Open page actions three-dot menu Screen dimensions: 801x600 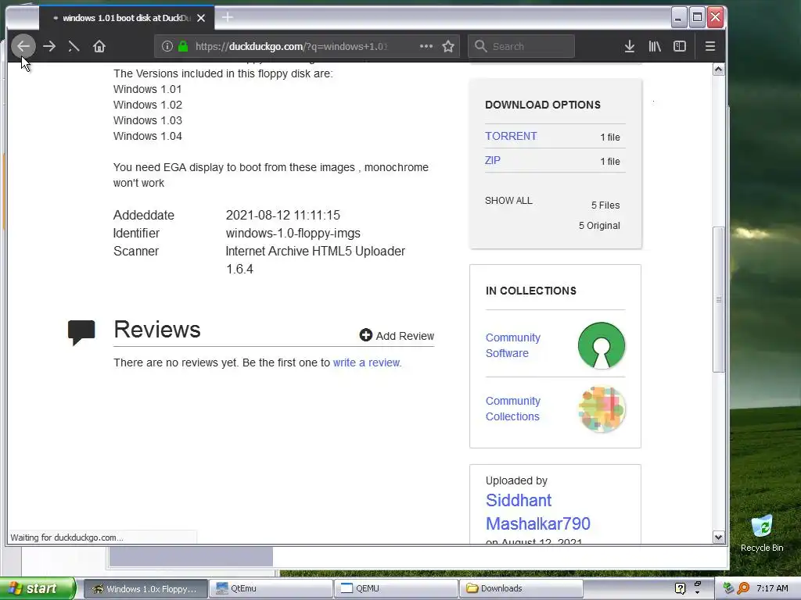click(426, 46)
